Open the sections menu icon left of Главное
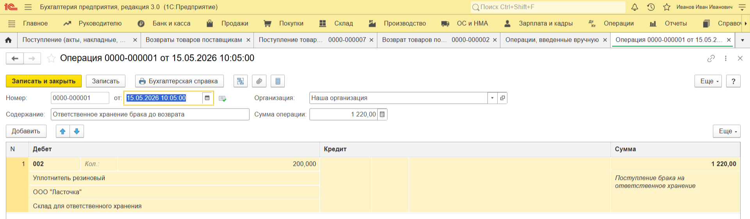The height and width of the screenshot is (219, 750). pos(12,23)
